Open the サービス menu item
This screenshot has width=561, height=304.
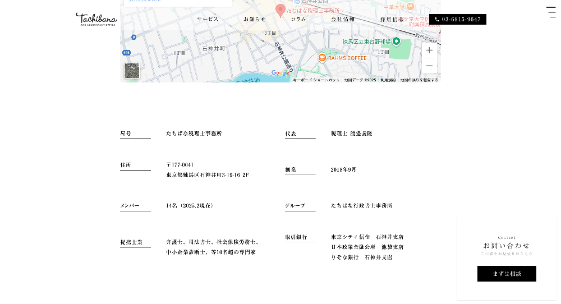pos(208,19)
